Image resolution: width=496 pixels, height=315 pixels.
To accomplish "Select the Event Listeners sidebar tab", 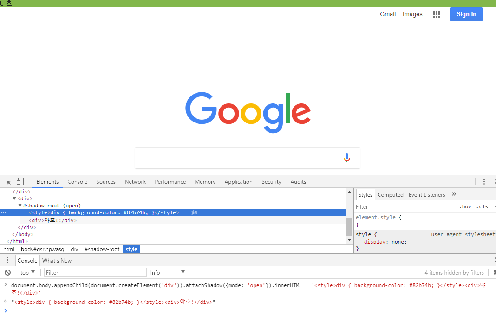I will [427, 195].
